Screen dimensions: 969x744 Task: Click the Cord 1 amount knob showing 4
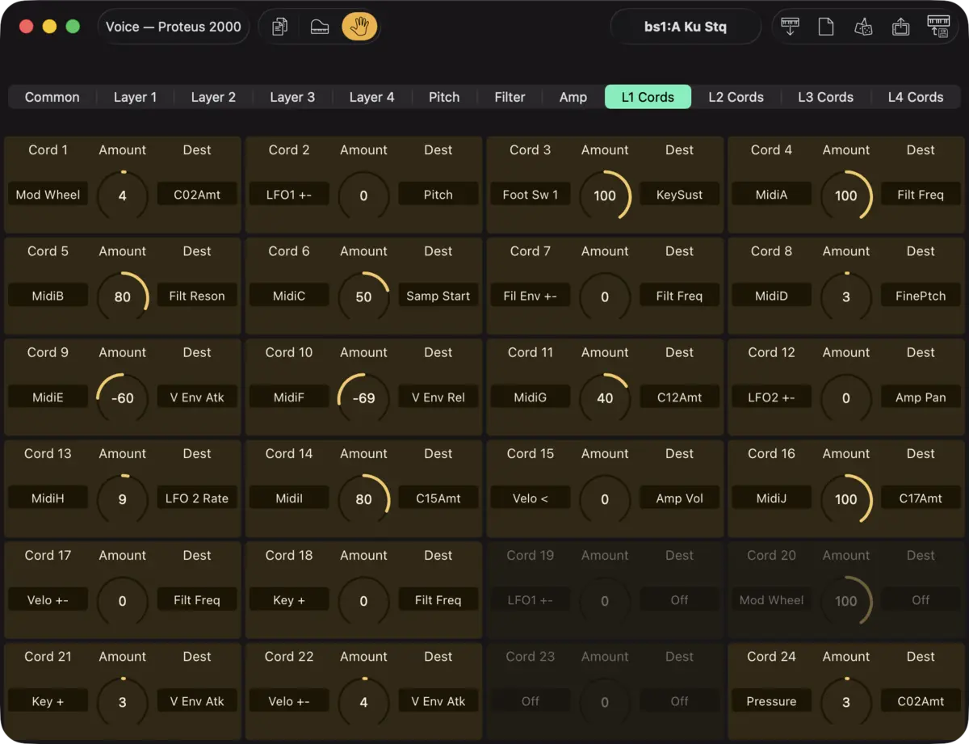click(123, 195)
